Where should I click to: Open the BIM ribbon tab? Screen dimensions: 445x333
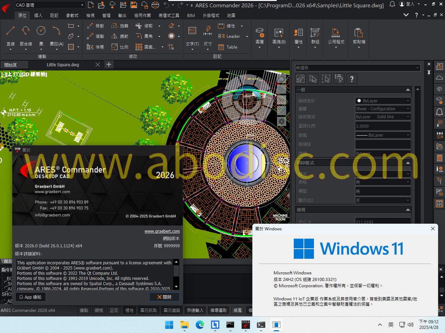pos(191,16)
